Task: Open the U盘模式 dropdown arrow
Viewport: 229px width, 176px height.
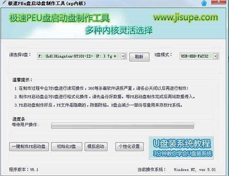Action: [216, 56]
